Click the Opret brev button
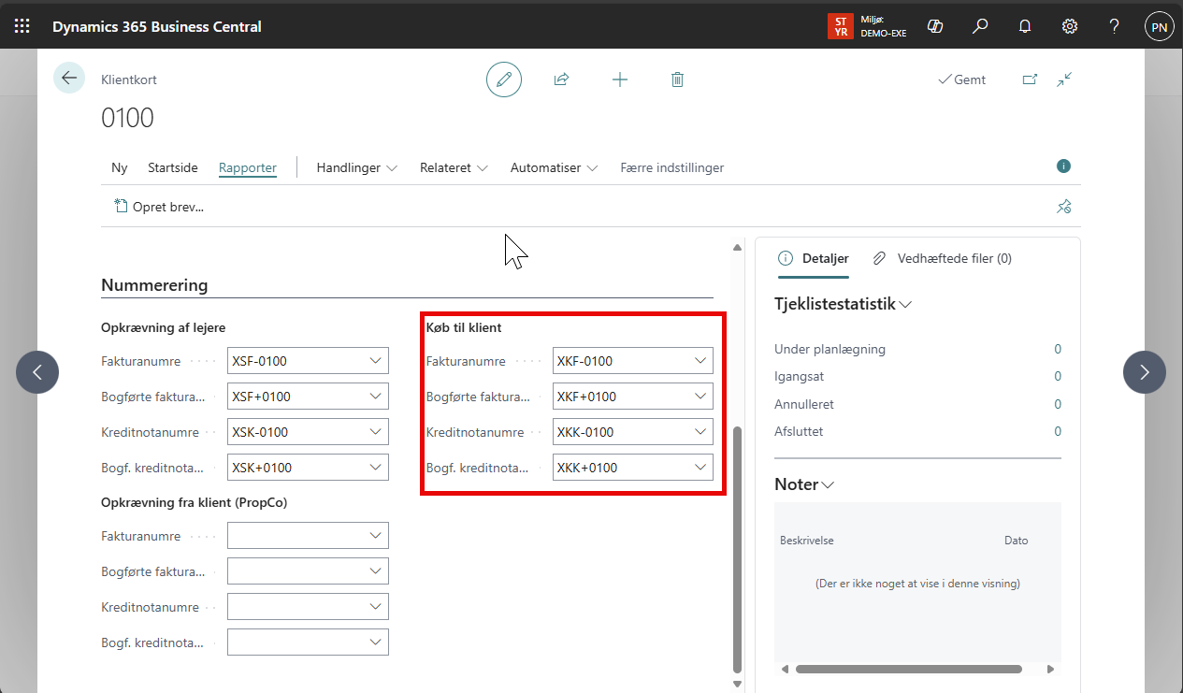The width and height of the screenshot is (1183, 693). (x=159, y=207)
